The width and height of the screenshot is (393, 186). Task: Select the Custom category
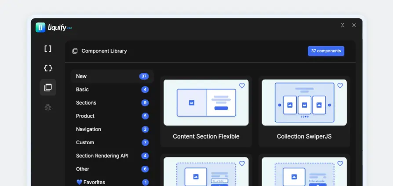tap(112, 142)
